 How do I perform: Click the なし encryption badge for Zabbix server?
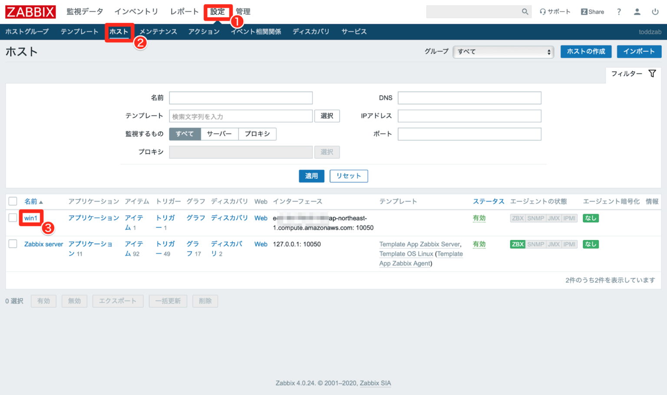[x=591, y=244]
